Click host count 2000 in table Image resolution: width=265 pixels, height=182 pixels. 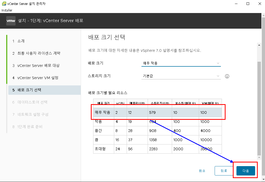(178, 149)
